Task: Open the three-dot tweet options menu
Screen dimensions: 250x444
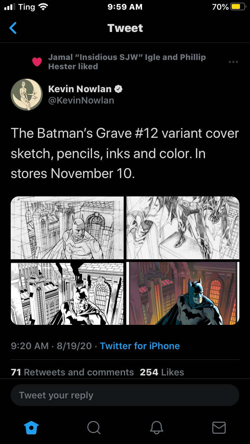Action: pos(233,62)
